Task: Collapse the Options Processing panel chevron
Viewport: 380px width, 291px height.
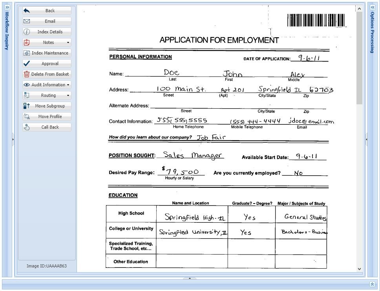Action: (372, 7)
